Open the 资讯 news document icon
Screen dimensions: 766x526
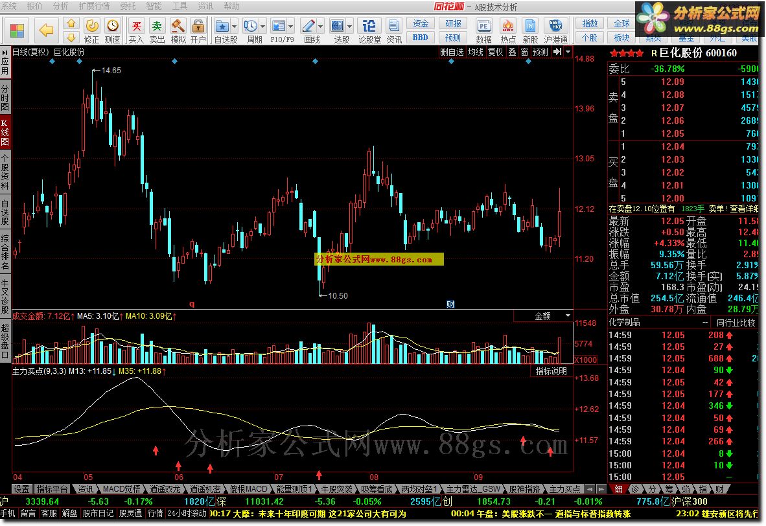pos(394,30)
